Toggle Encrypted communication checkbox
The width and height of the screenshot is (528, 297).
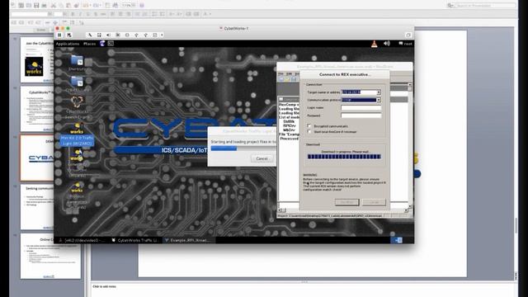pyautogui.click(x=309, y=126)
